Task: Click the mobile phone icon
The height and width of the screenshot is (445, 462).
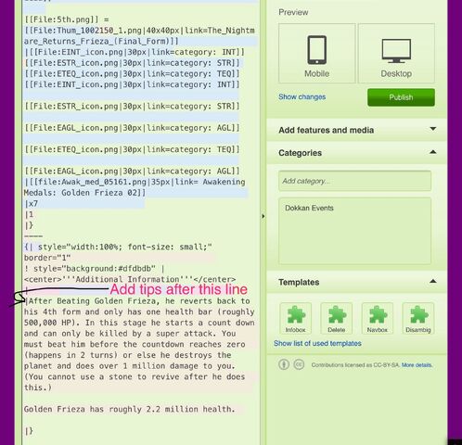Action: click(316, 50)
